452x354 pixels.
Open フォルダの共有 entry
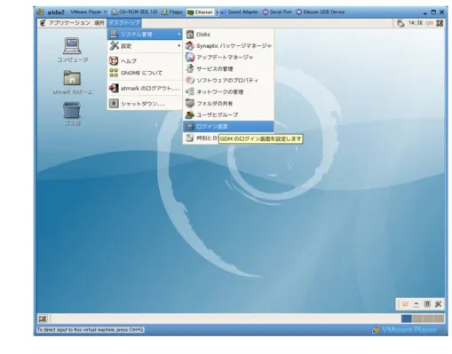pos(228,103)
